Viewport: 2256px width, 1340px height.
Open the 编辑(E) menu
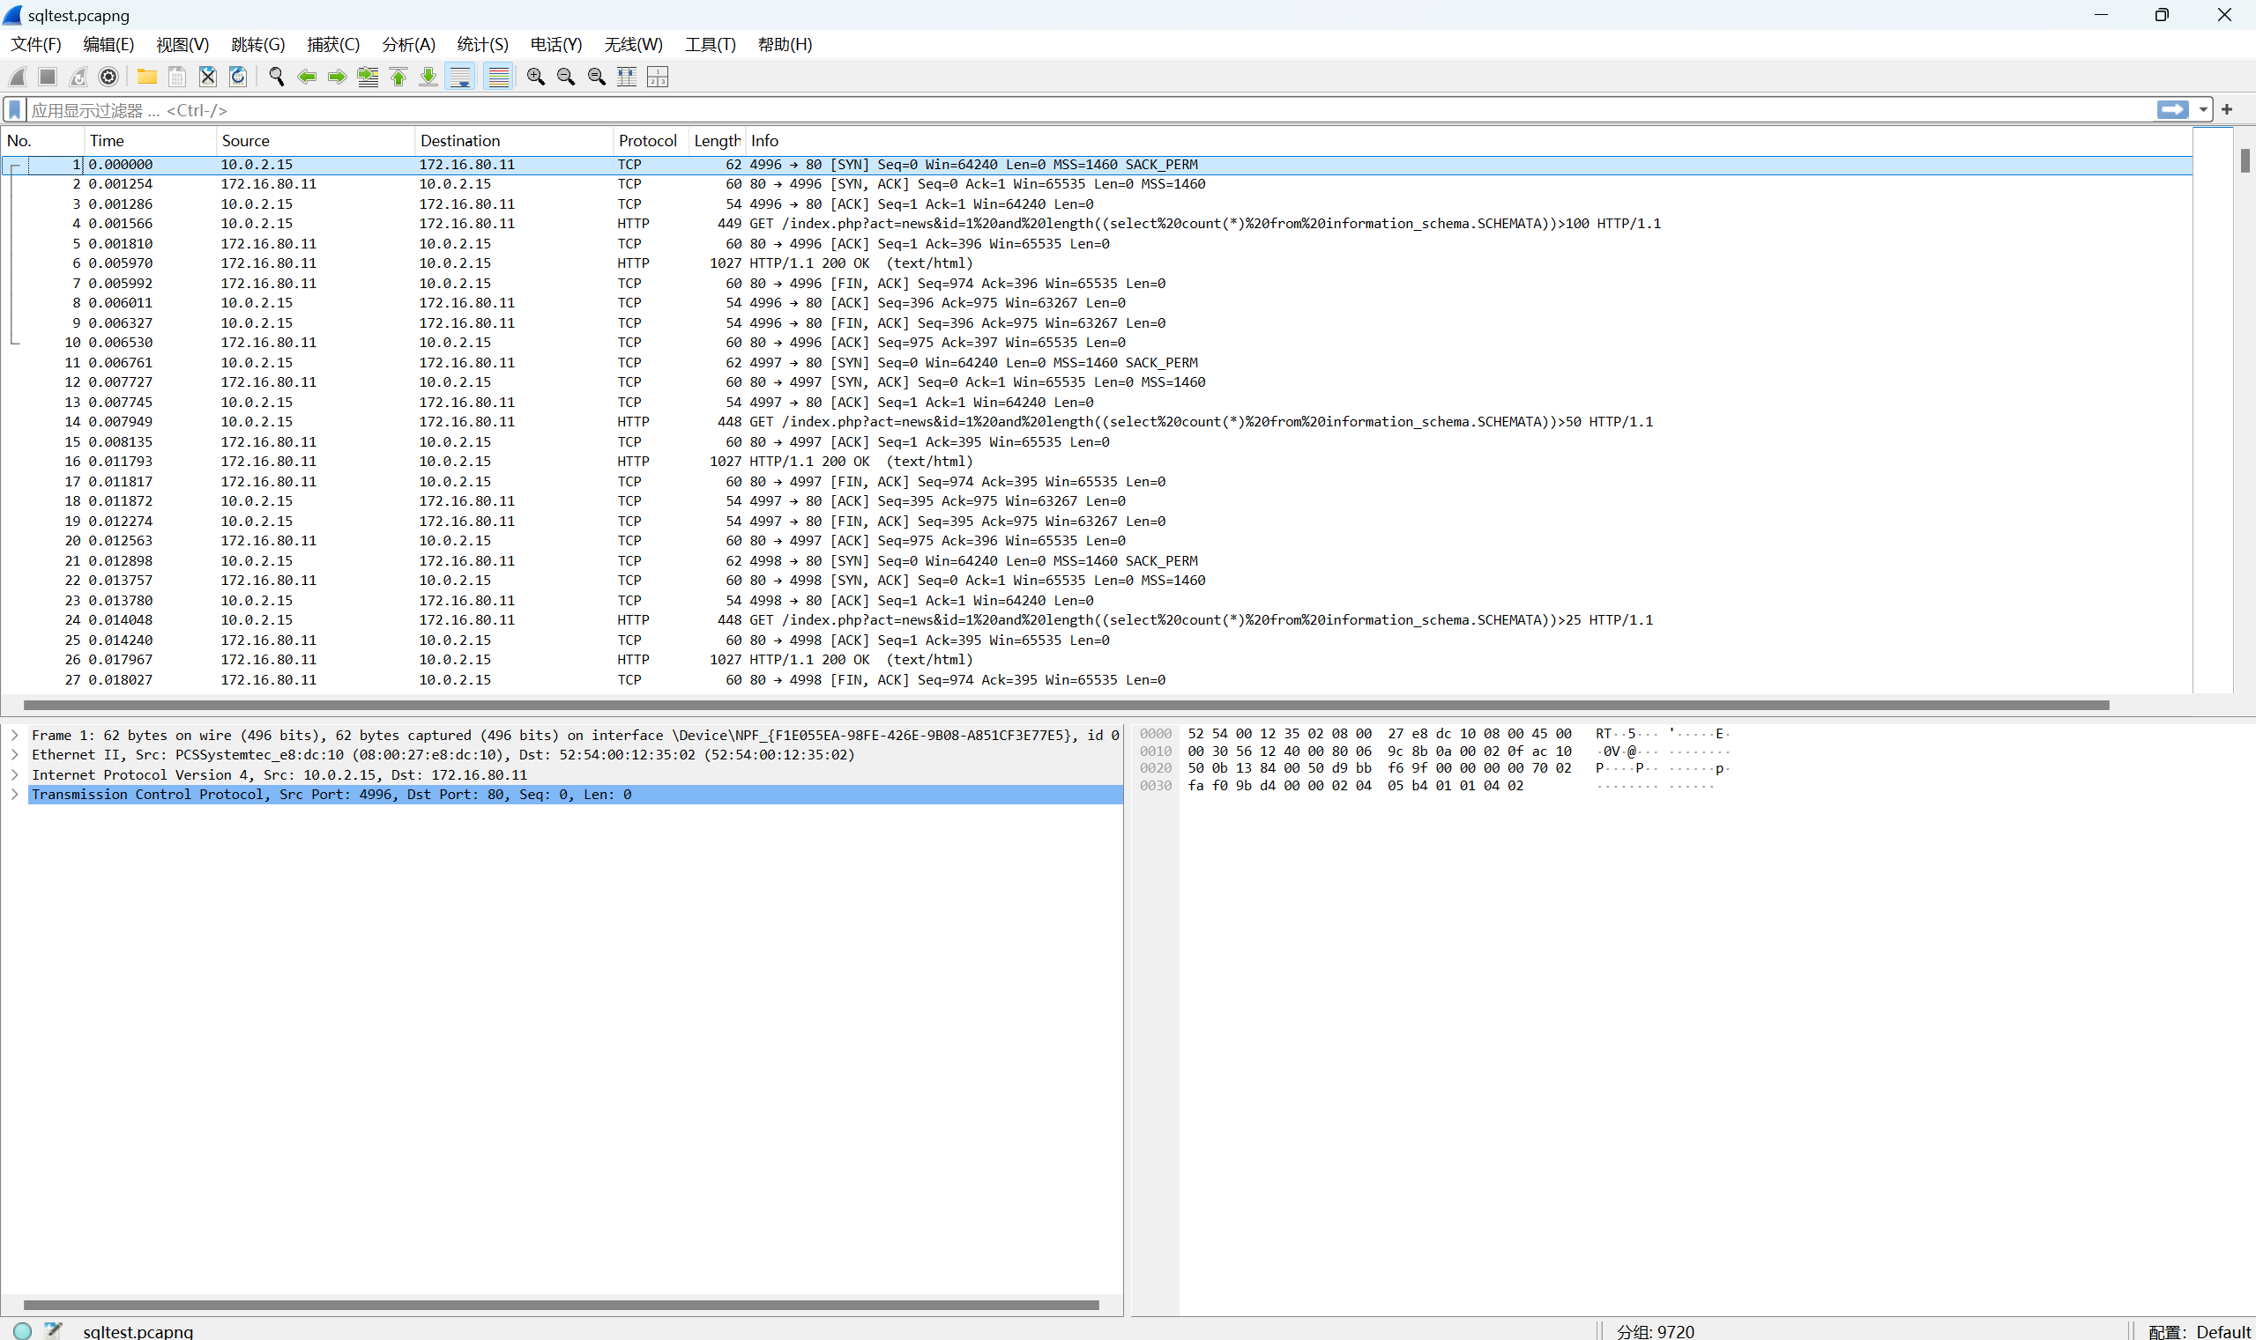pyautogui.click(x=108, y=44)
